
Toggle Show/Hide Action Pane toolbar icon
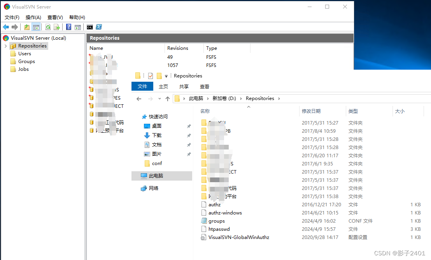pos(78,27)
